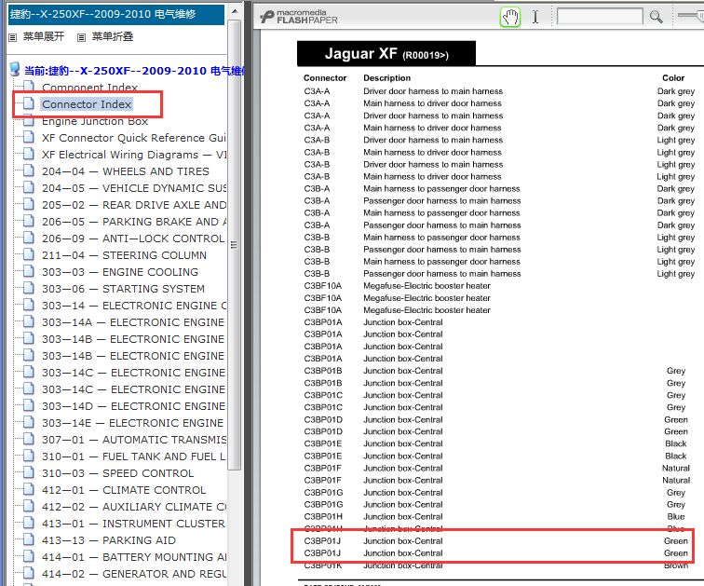Click the page icon beside Component Index
This screenshot has width=704, height=586.
29,87
